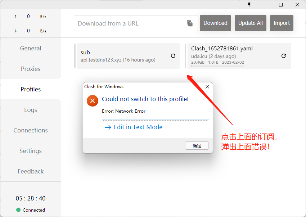This screenshot has width=306, height=217.
Task: Open the General tab
Action: (31, 48)
